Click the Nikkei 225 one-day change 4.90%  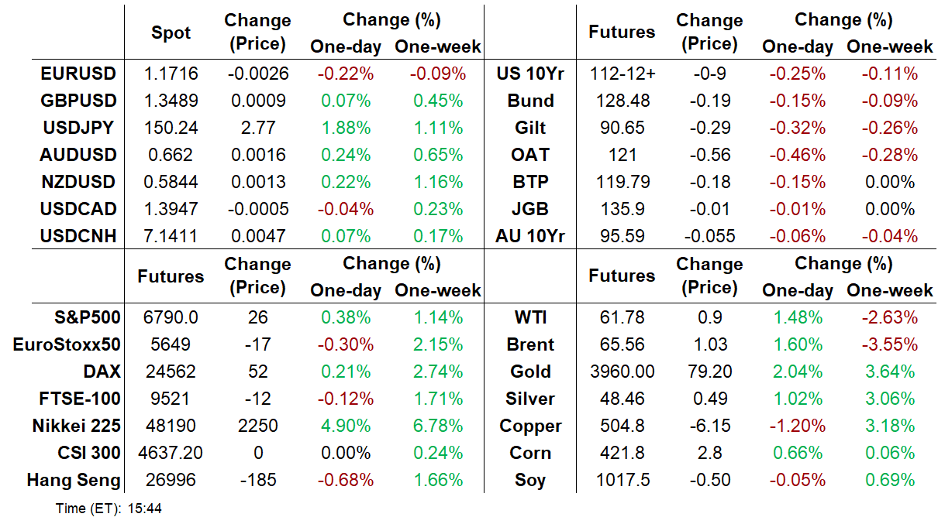click(x=346, y=426)
